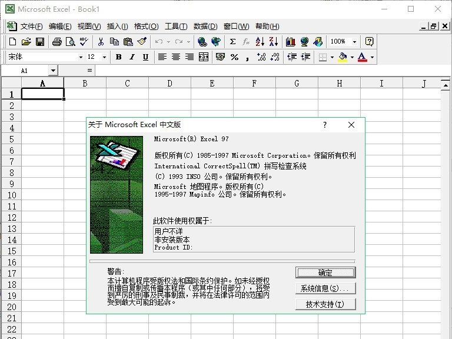Save the workbook with the floppy disk icon
The height and width of the screenshot is (339, 452).
(40, 42)
